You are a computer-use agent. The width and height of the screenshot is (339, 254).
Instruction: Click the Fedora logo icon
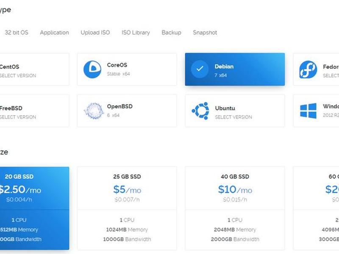(308, 69)
